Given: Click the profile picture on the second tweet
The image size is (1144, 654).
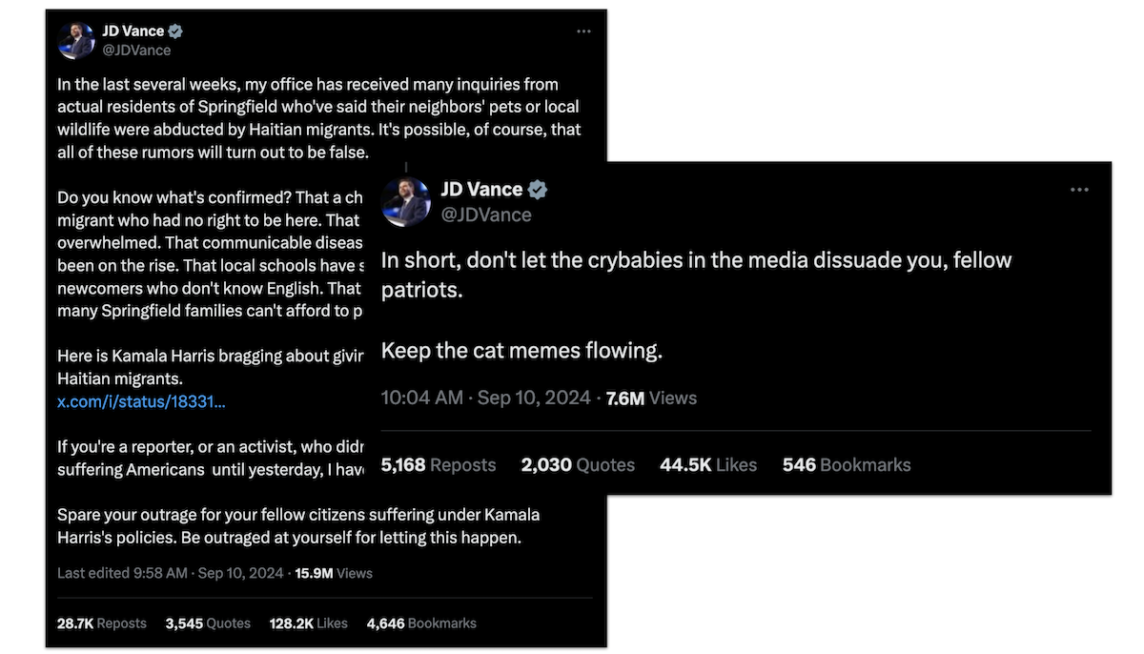Looking at the screenshot, I should [x=405, y=200].
